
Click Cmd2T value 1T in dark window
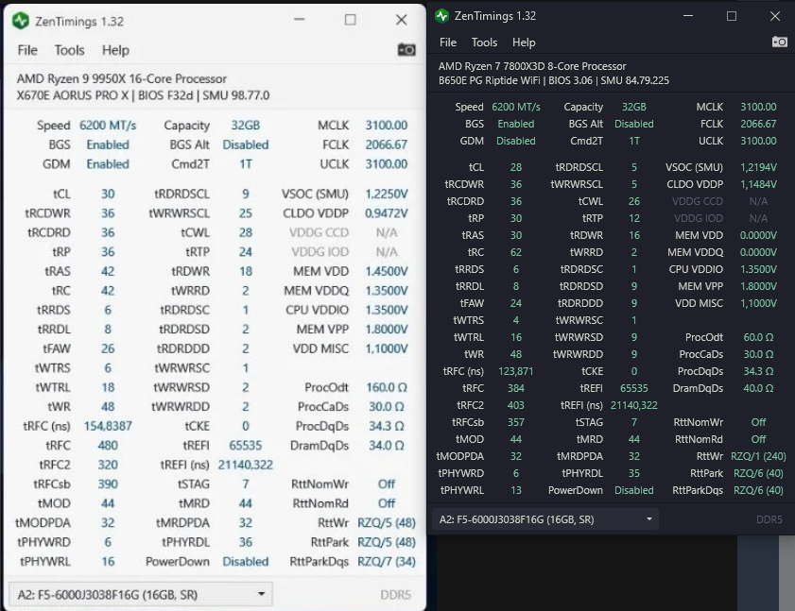pyautogui.click(x=634, y=141)
